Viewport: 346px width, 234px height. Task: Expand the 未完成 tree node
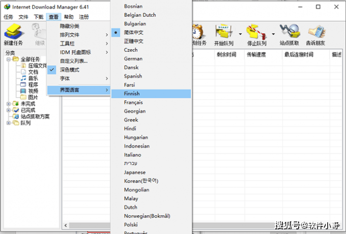coord(9,104)
